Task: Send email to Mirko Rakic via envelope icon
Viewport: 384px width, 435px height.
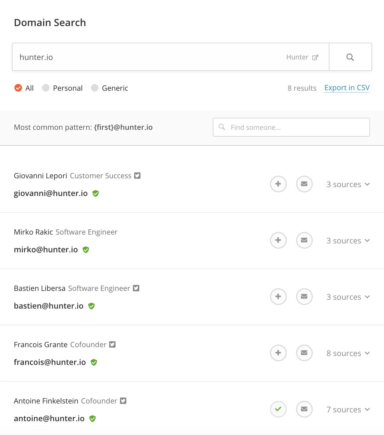Action: point(304,240)
